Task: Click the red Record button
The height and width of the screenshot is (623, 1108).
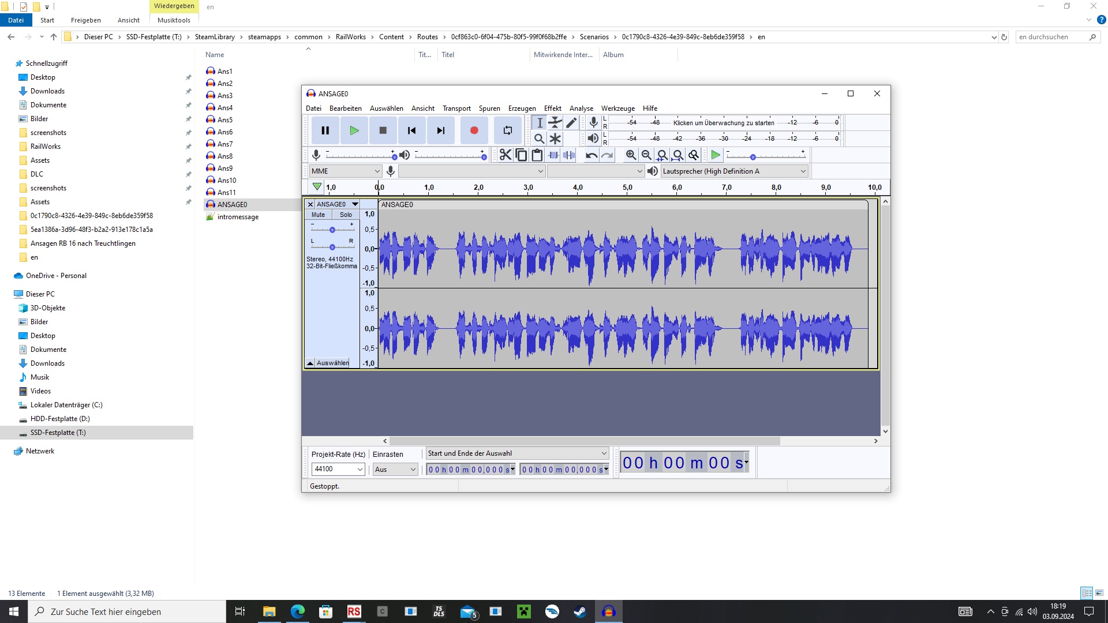Action: click(x=474, y=130)
